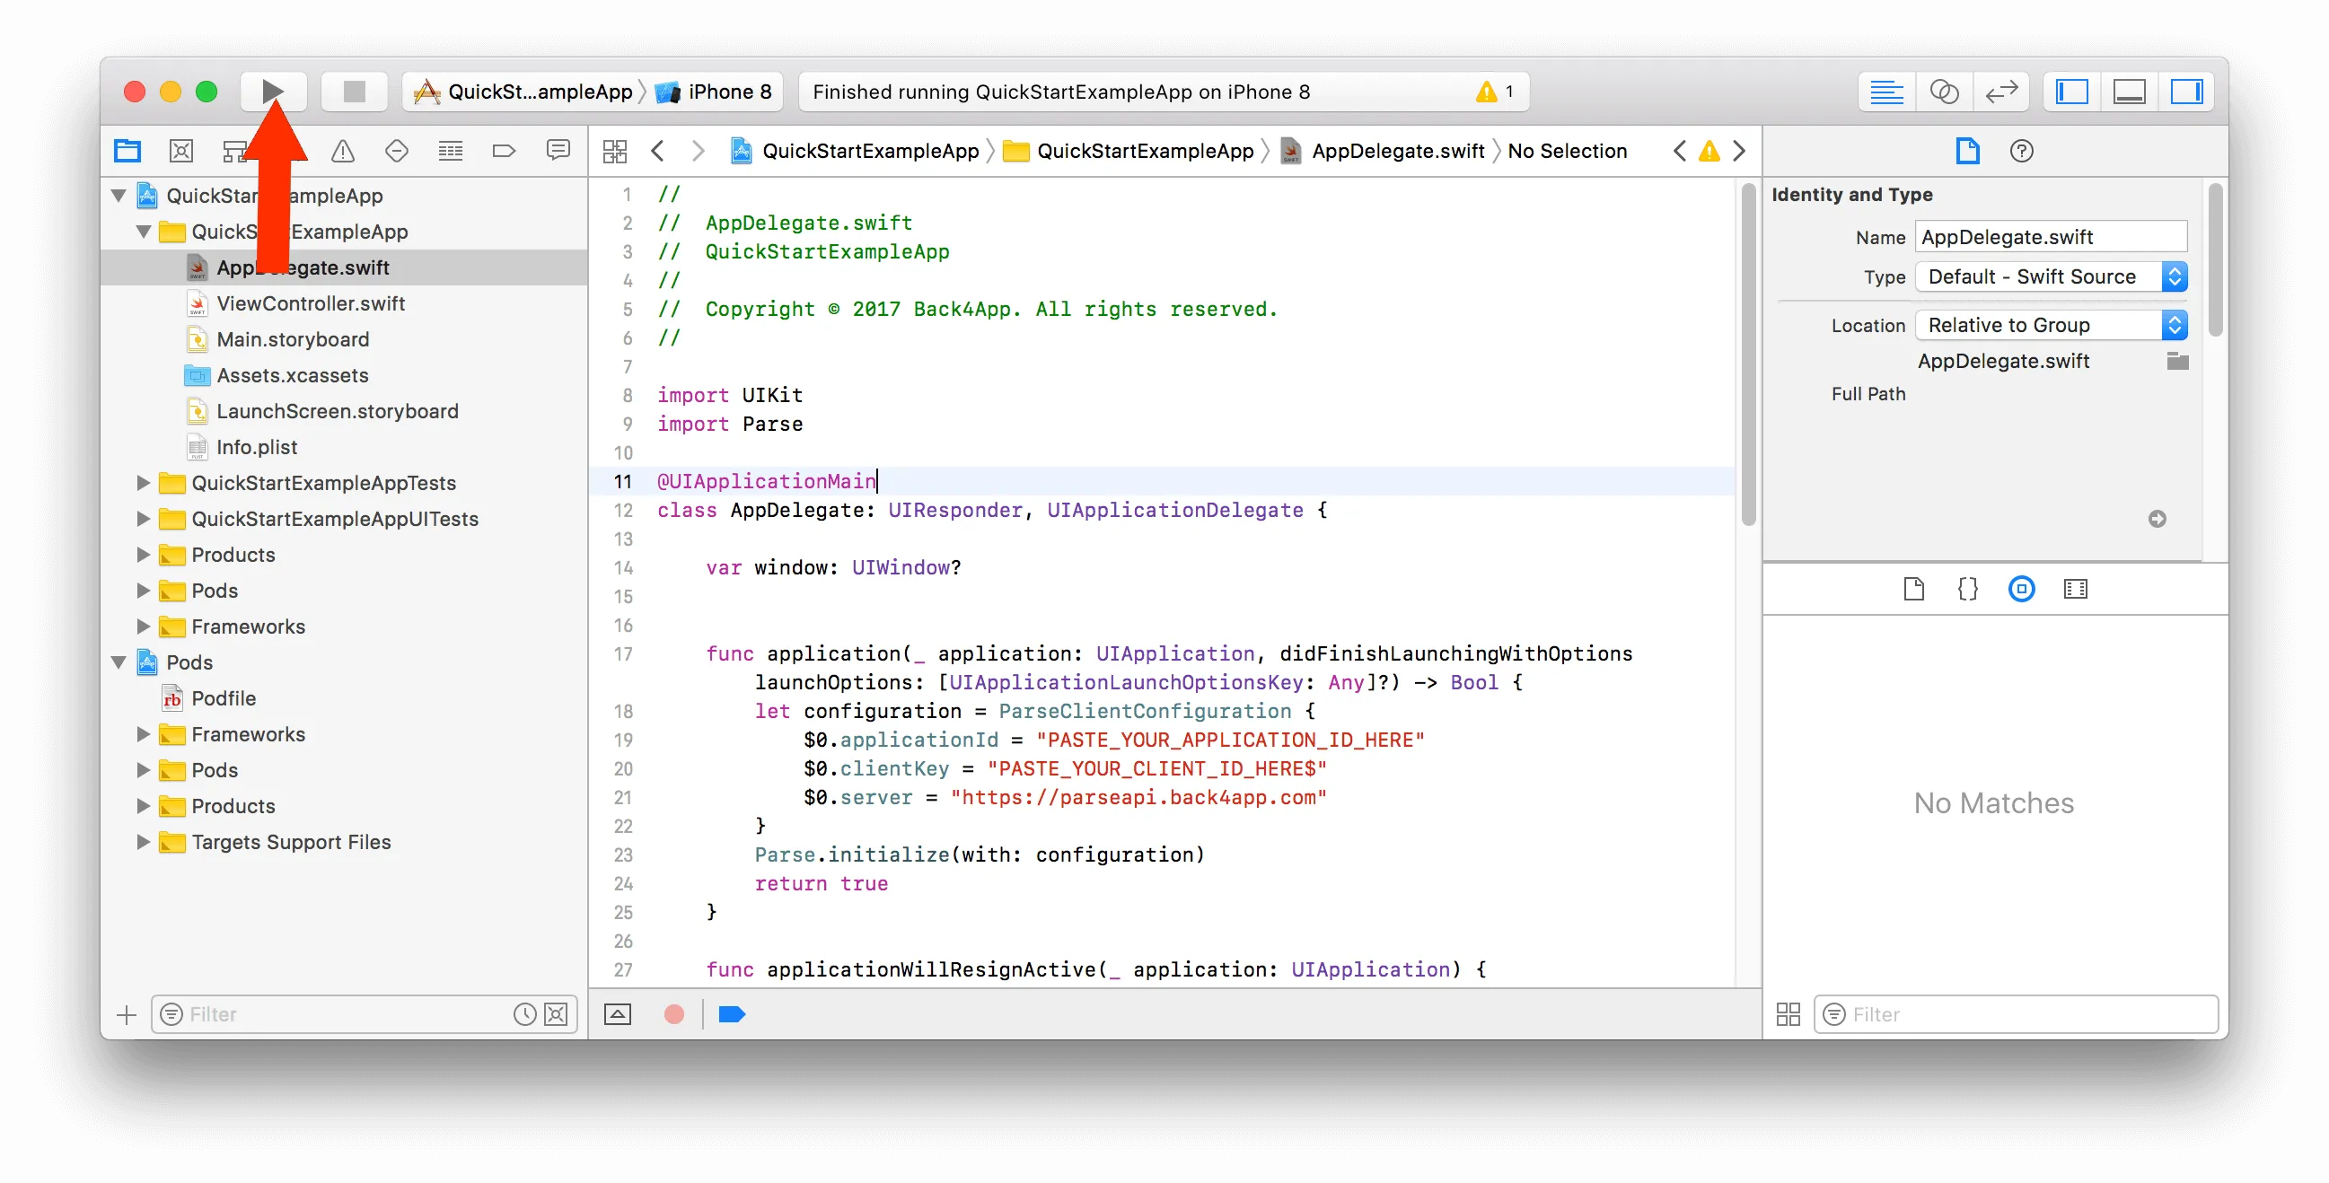Show the Report navigator tab

pyautogui.click(x=558, y=151)
